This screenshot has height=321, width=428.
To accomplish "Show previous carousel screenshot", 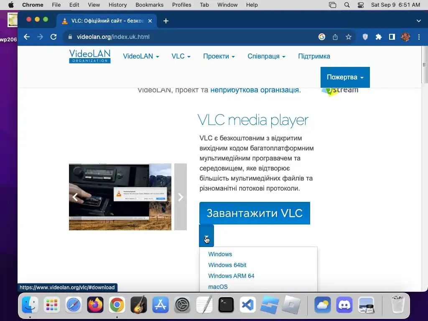I will click(75, 197).
